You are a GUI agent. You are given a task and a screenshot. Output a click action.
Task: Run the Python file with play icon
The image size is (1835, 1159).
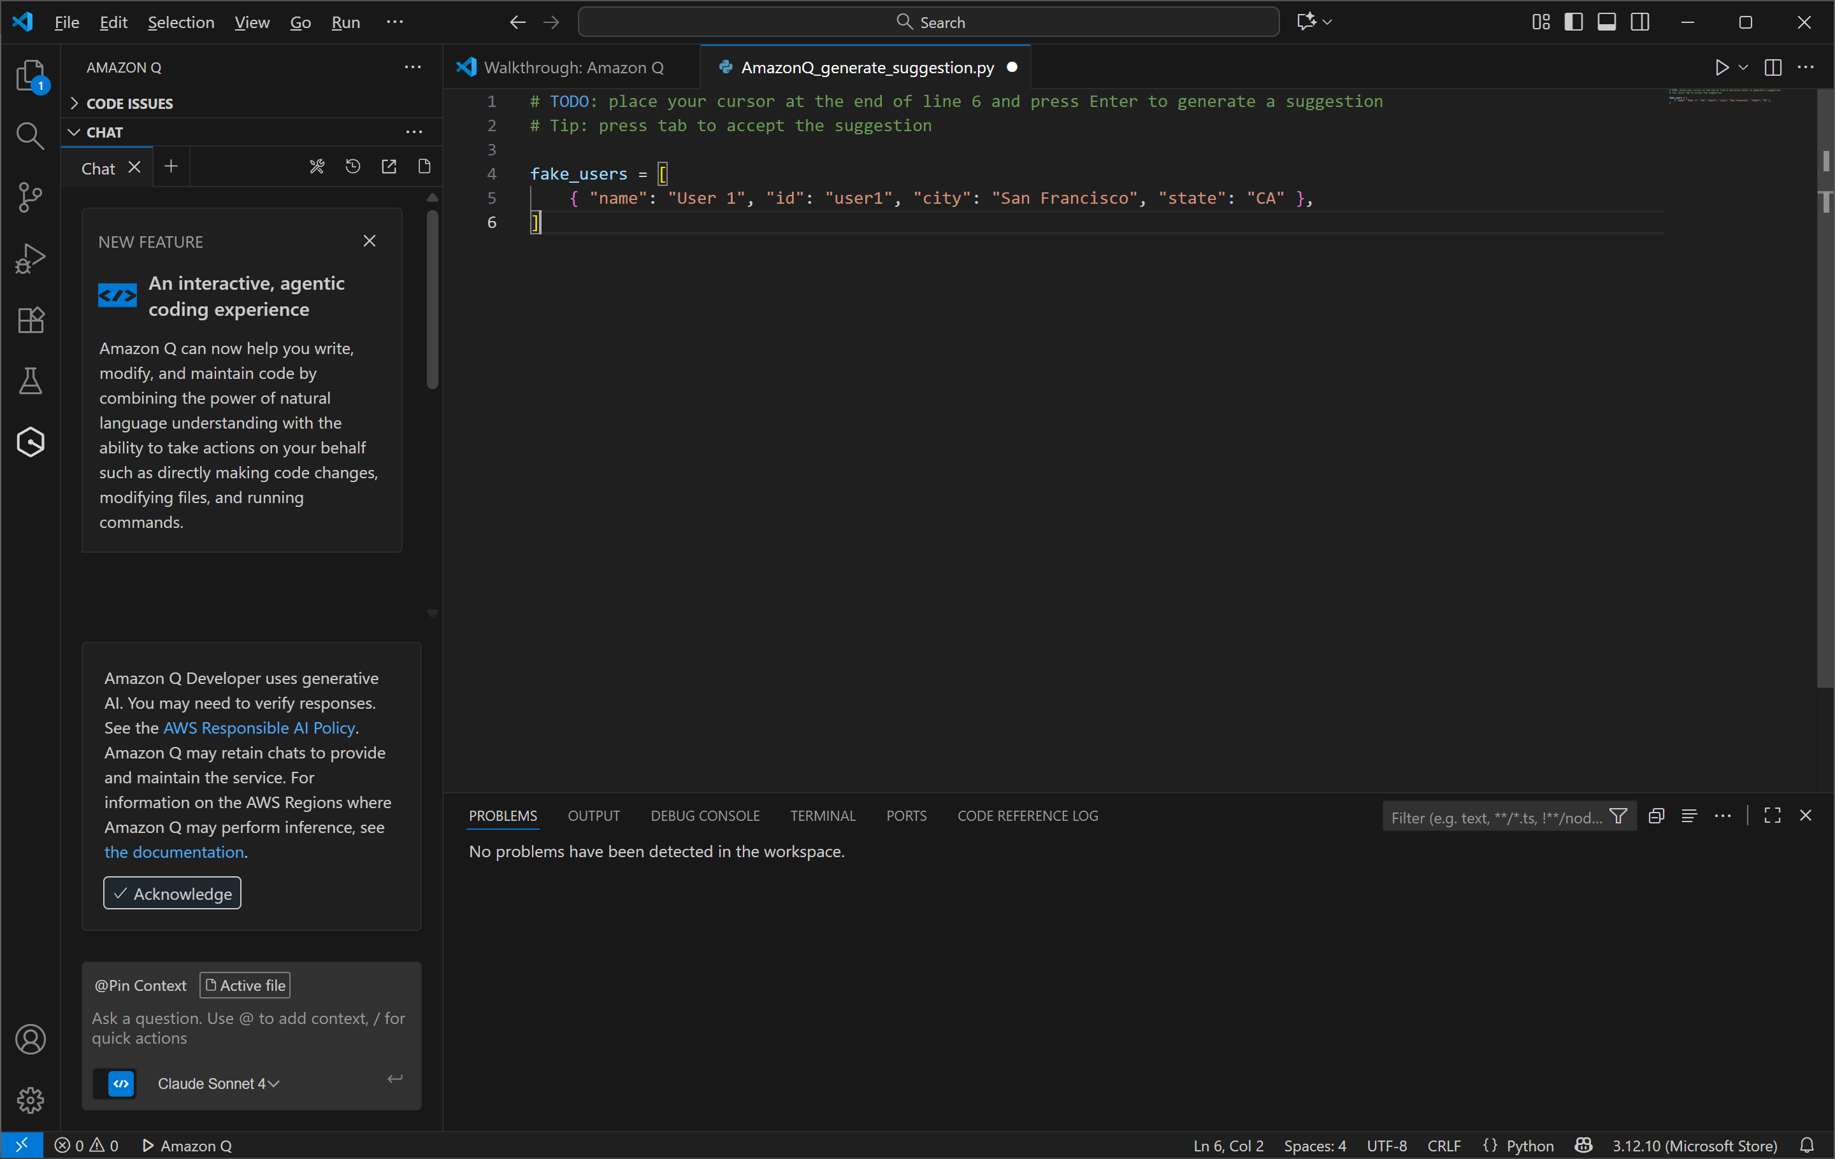[x=1722, y=67]
